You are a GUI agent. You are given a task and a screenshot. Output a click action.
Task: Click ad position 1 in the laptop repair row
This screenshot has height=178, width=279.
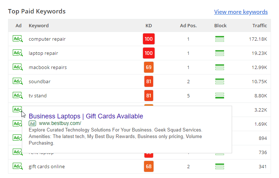click(x=188, y=53)
